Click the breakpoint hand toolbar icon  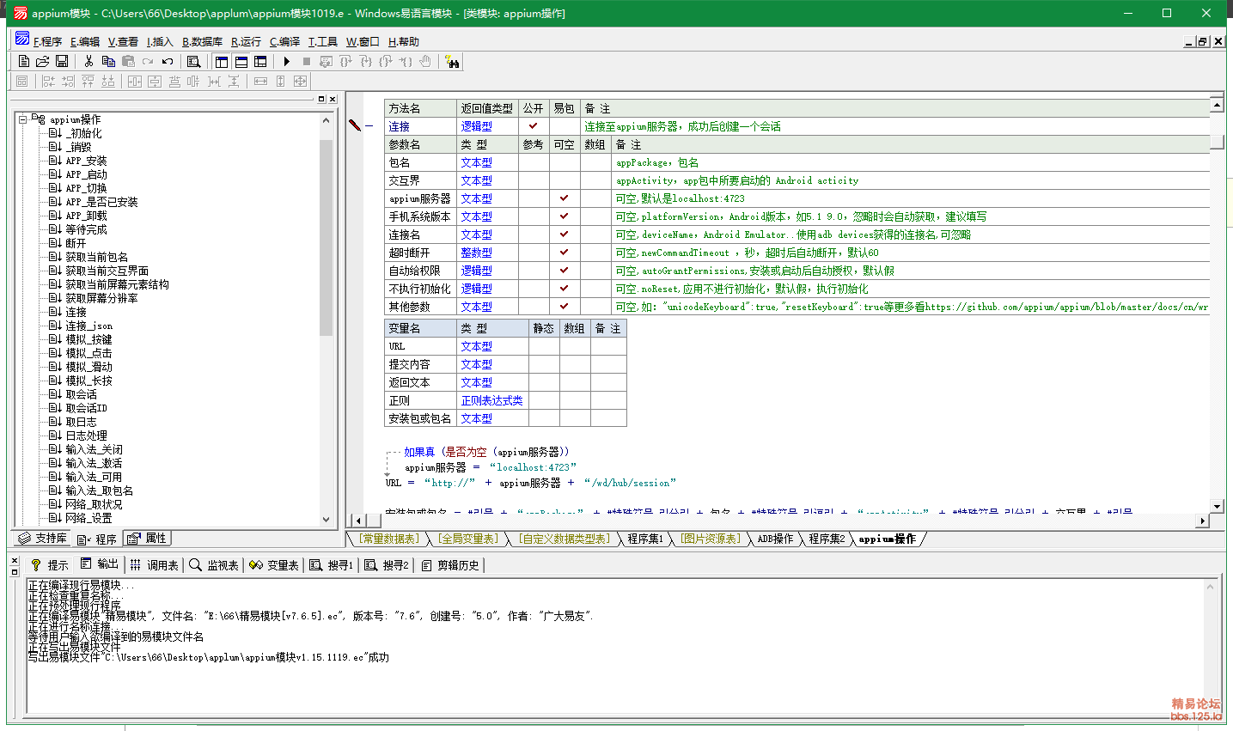pyautogui.click(x=425, y=61)
